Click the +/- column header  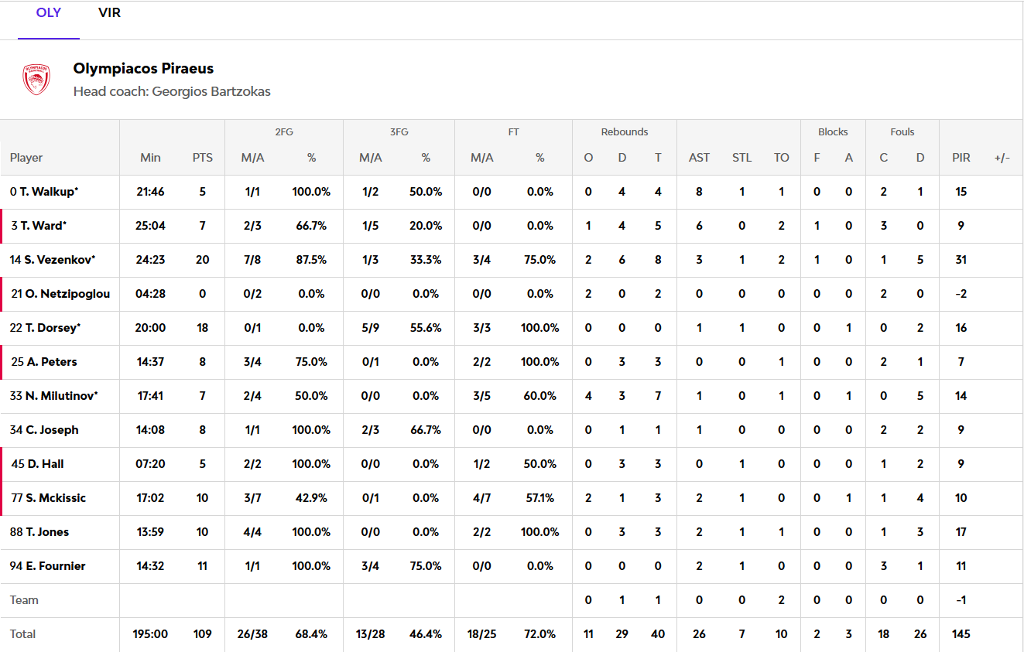1002,158
